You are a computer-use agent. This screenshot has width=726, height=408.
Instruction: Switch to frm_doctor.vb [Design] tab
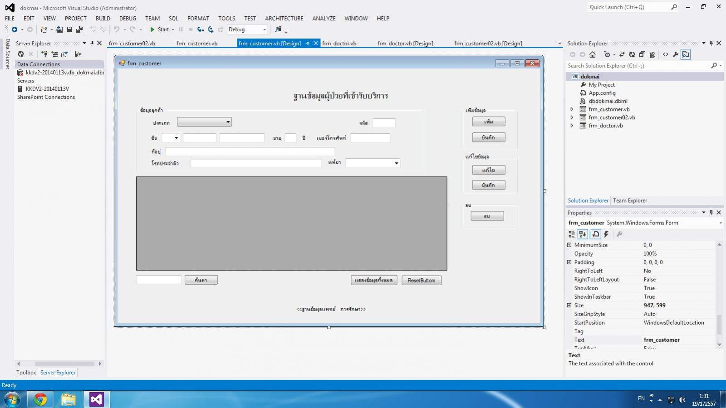[405, 44]
